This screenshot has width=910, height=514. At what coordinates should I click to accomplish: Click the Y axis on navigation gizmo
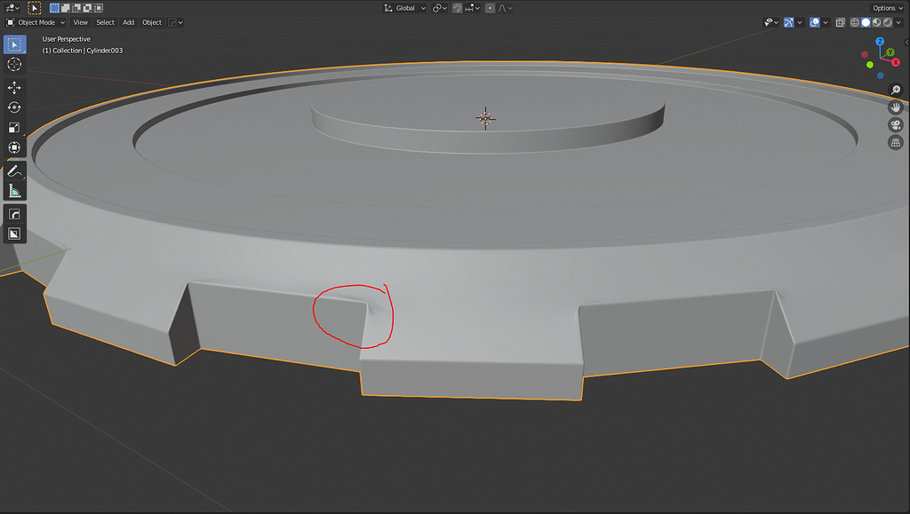[x=890, y=52]
